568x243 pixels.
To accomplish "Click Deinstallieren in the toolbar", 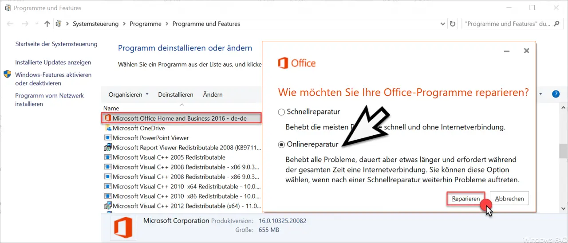I will pos(176,94).
